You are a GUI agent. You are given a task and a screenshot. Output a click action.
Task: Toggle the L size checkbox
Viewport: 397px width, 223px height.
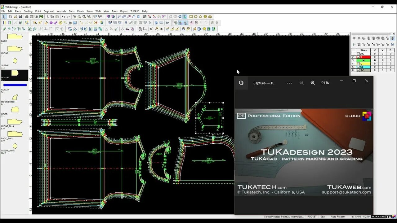[359, 63]
